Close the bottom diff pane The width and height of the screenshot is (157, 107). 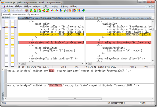click(2, 70)
